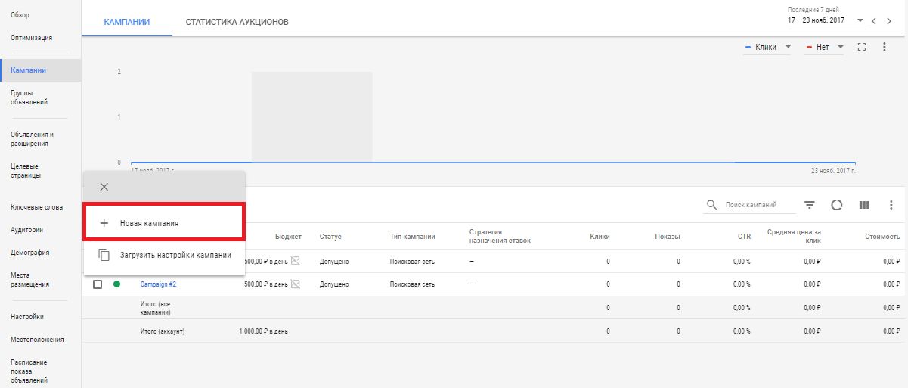Open the chart's three-dot more menu
The width and height of the screenshot is (908, 388).
coord(885,47)
